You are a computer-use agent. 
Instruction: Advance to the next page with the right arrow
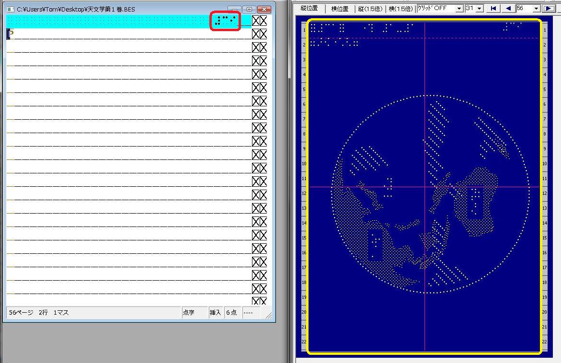tap(549, 9)
